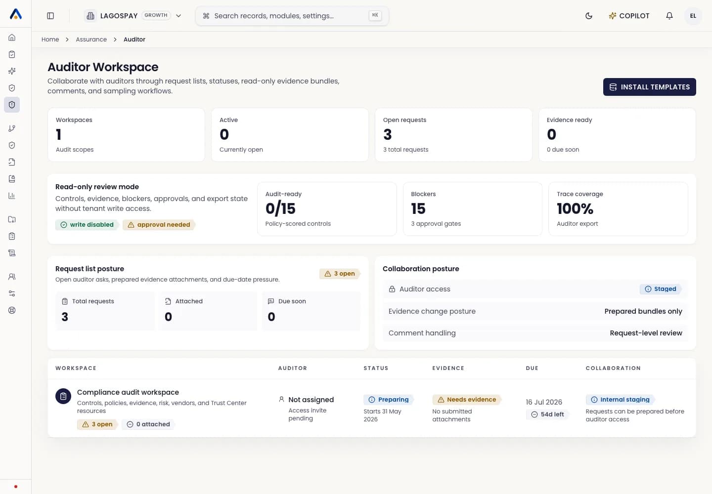Open COPILOT assistant

(629, 16)
